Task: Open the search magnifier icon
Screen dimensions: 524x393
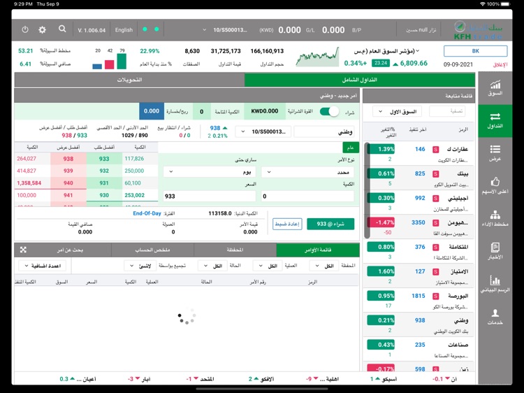Action: click(x=62, y=29)
